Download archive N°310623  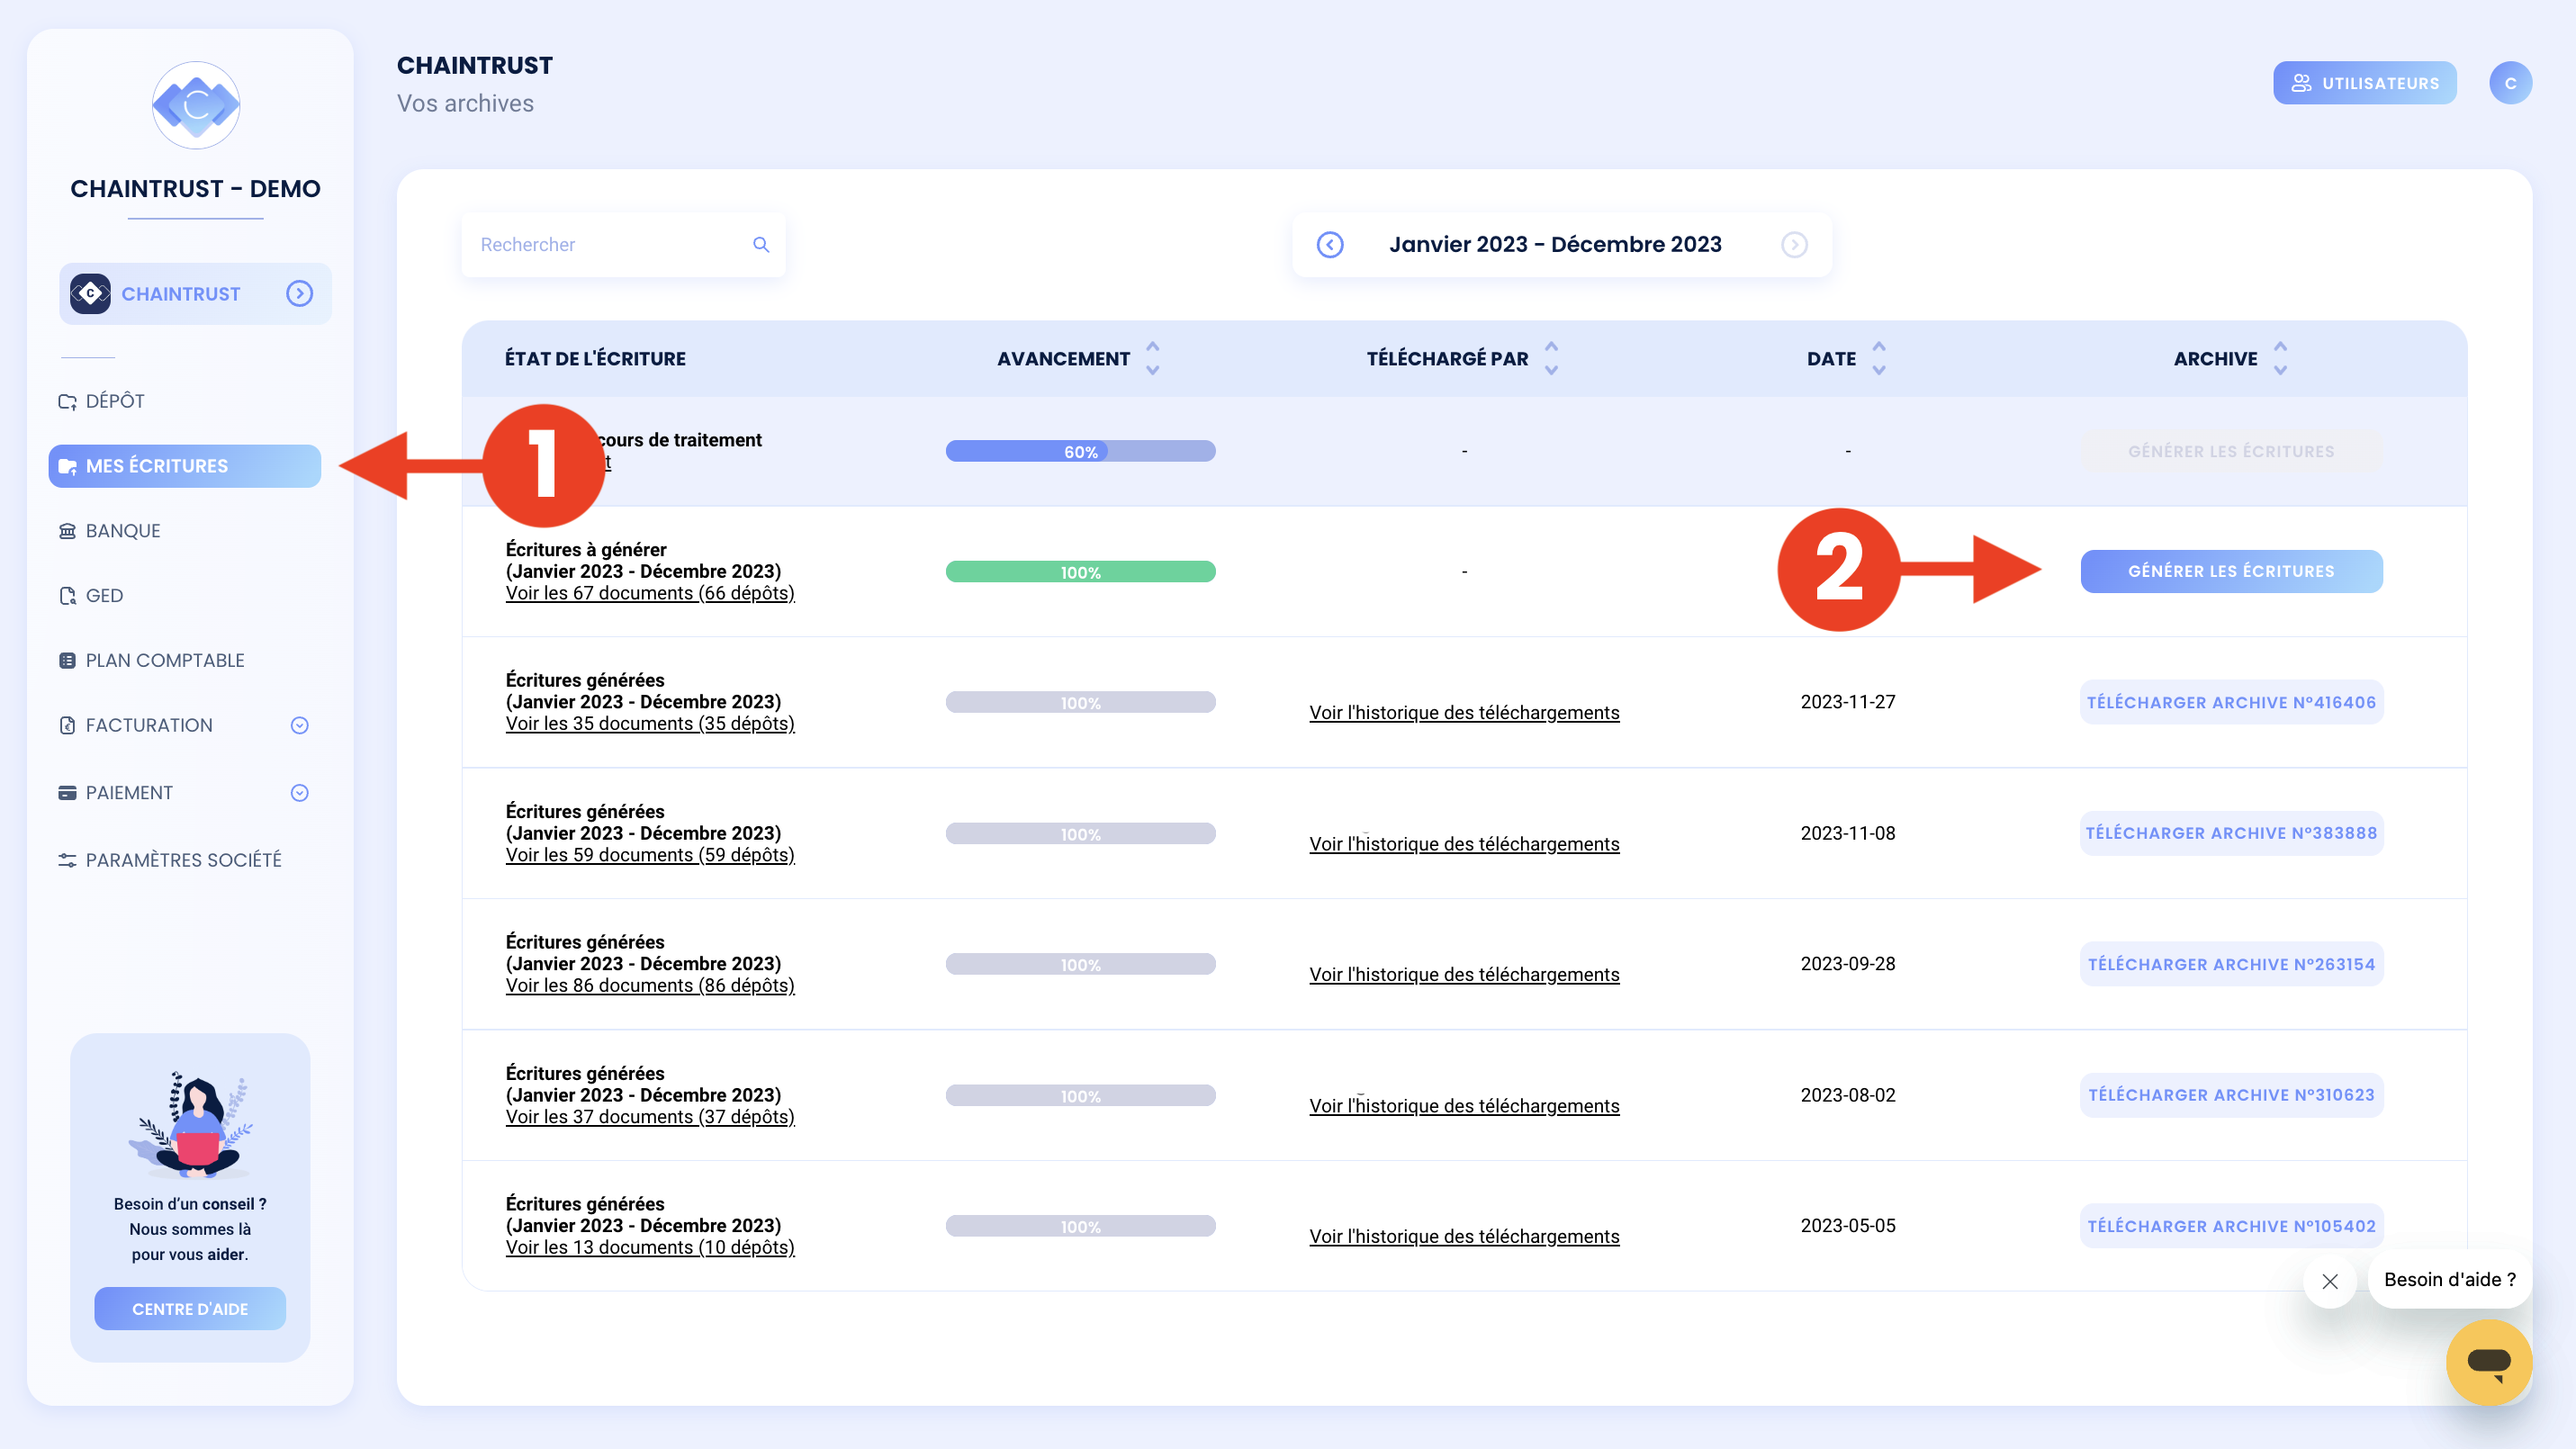(x=2231, y=1096)
